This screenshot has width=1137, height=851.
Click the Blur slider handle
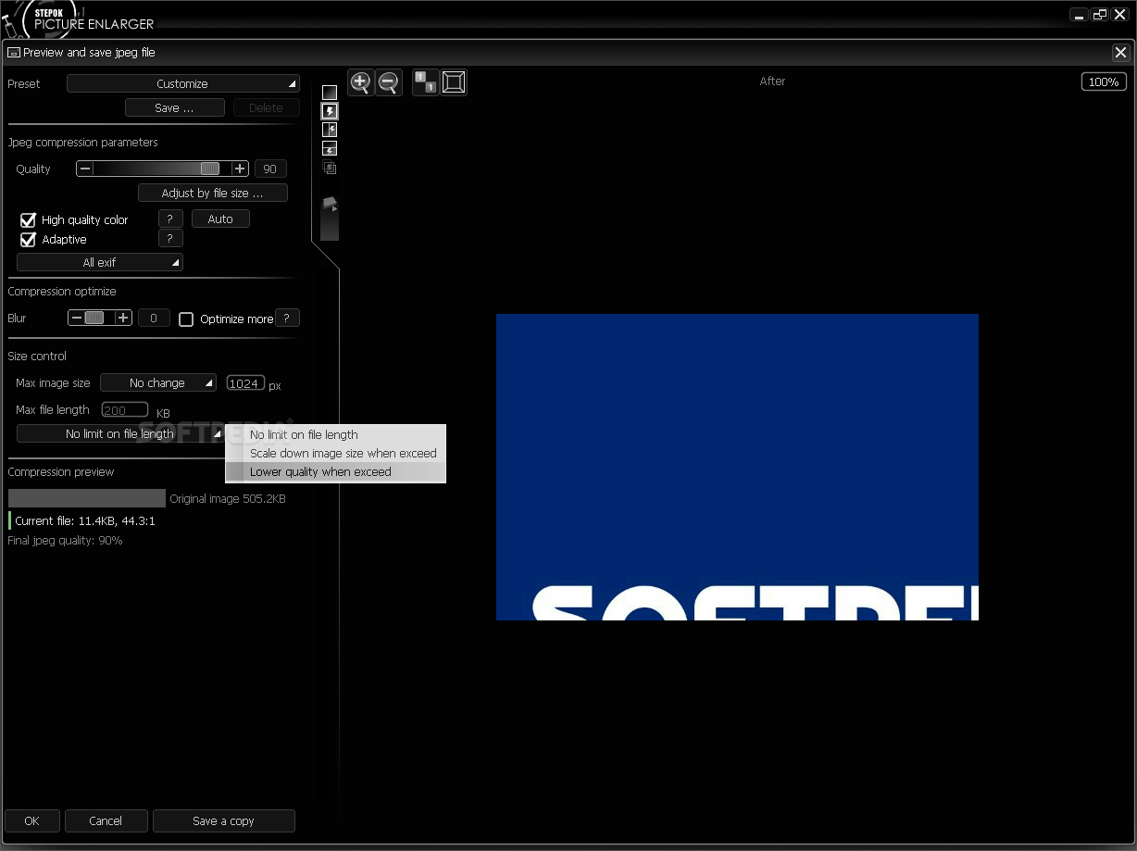(94, 318)
